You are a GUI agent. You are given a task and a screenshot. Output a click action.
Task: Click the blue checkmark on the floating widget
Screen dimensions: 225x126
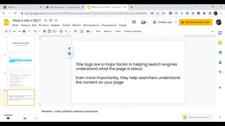[70, 54]
